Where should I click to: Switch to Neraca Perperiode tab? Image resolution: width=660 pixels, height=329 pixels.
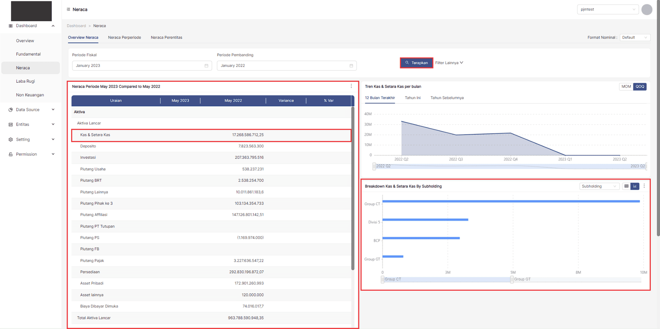[x=124, y=38]
